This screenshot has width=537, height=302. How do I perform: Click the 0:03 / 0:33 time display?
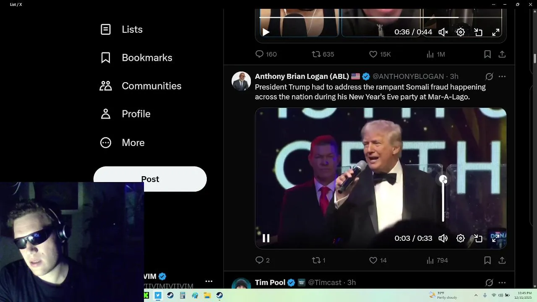click(413, 238)
